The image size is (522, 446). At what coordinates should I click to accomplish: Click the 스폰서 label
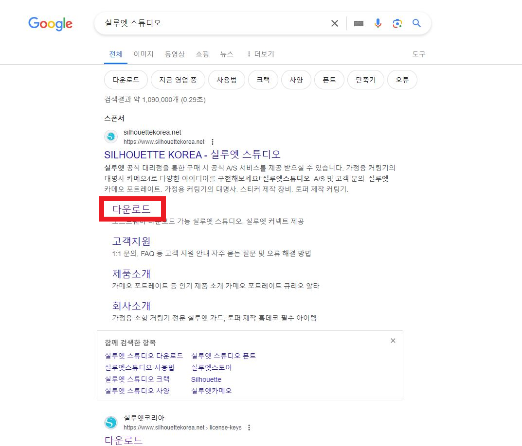pos(114,118)
